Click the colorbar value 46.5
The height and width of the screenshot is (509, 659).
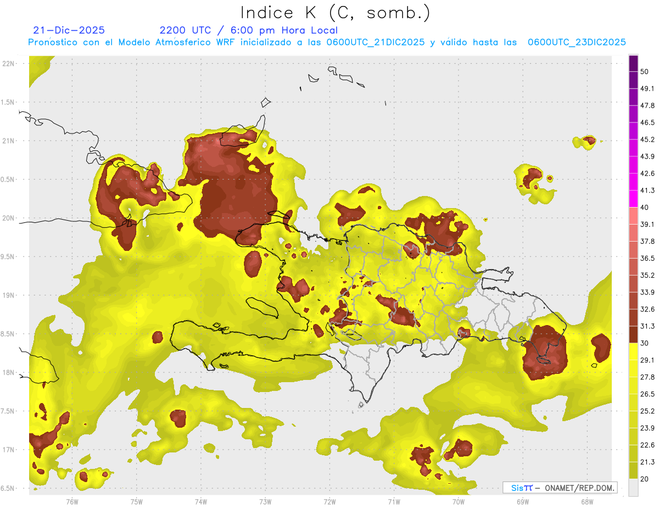(x=647, y=123)
